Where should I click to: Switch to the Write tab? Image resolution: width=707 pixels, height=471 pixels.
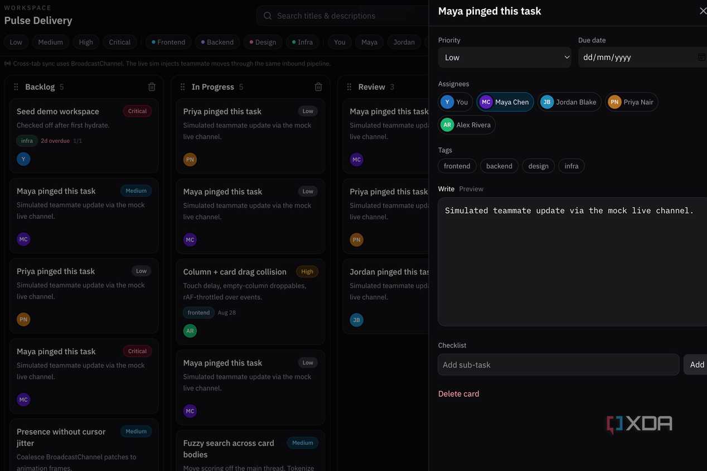coord(446,189)
